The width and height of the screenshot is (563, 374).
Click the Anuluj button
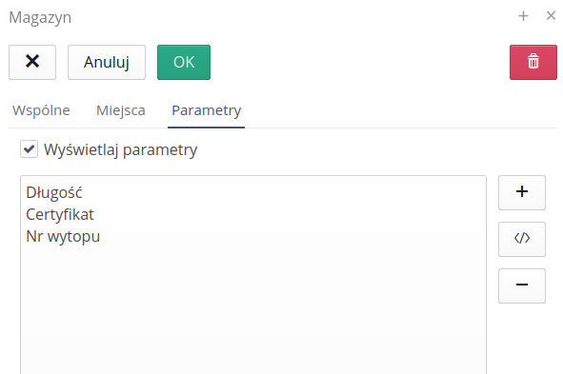pyautogui.click(x=107, y=62)
